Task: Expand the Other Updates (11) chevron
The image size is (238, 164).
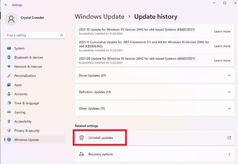Action: coord(229,109)
